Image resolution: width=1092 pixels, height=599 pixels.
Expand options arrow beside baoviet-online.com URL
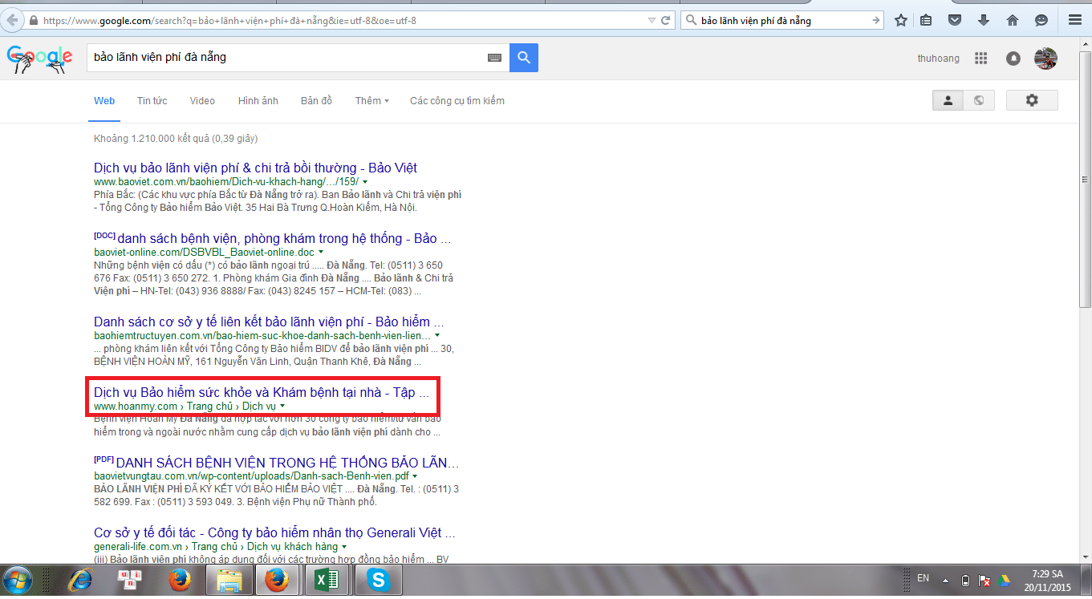tap(321, 253)
